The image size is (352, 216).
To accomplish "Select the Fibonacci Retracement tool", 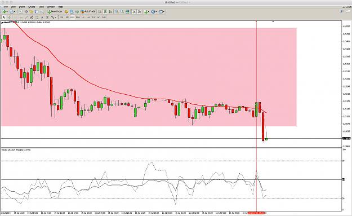I will 37,17.
